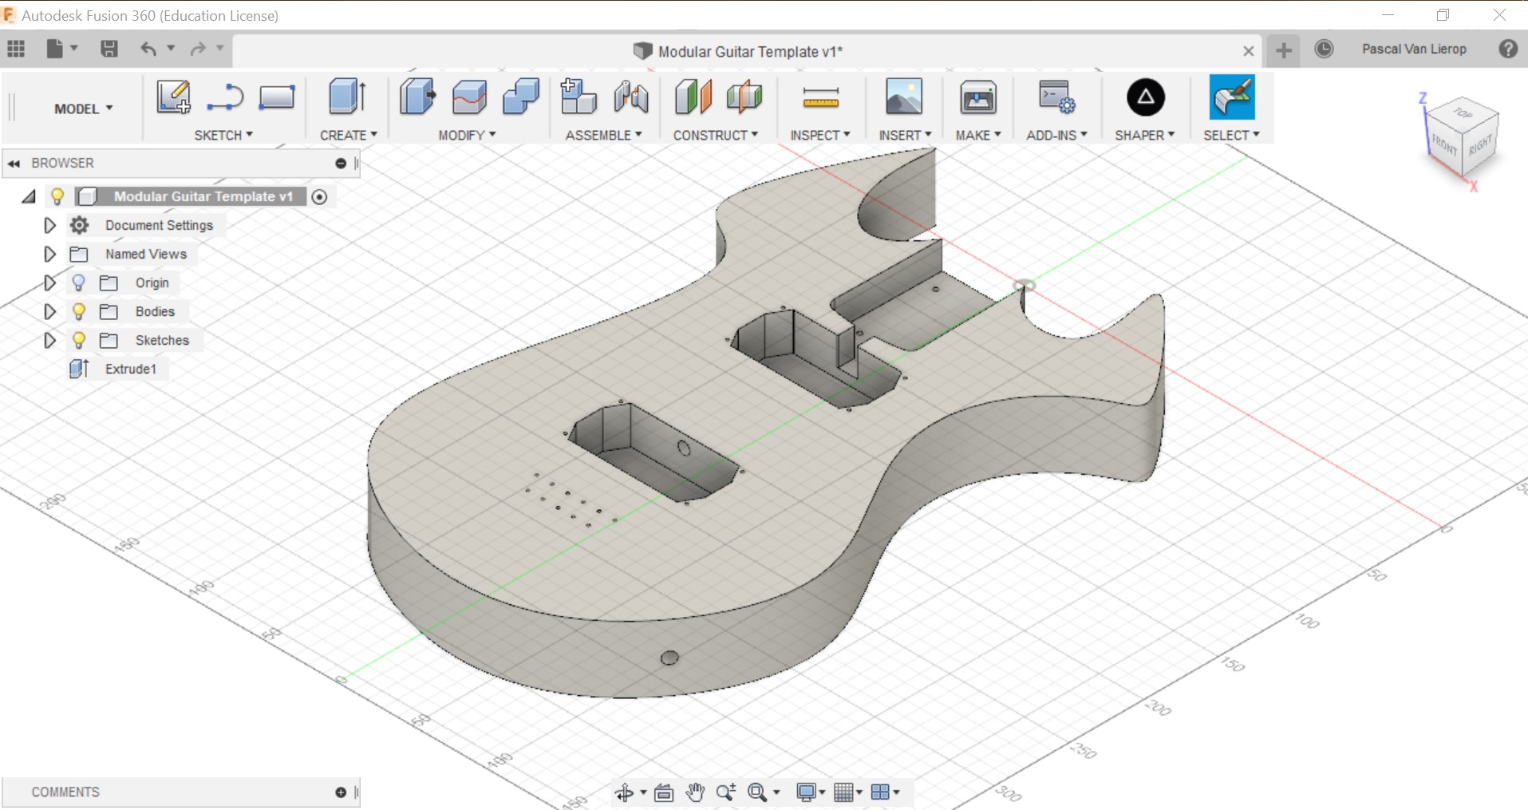This screenshot has height=810, width=1528.
Task: Activate the Extrude tool under Create
Action: [x=347, y=97]
